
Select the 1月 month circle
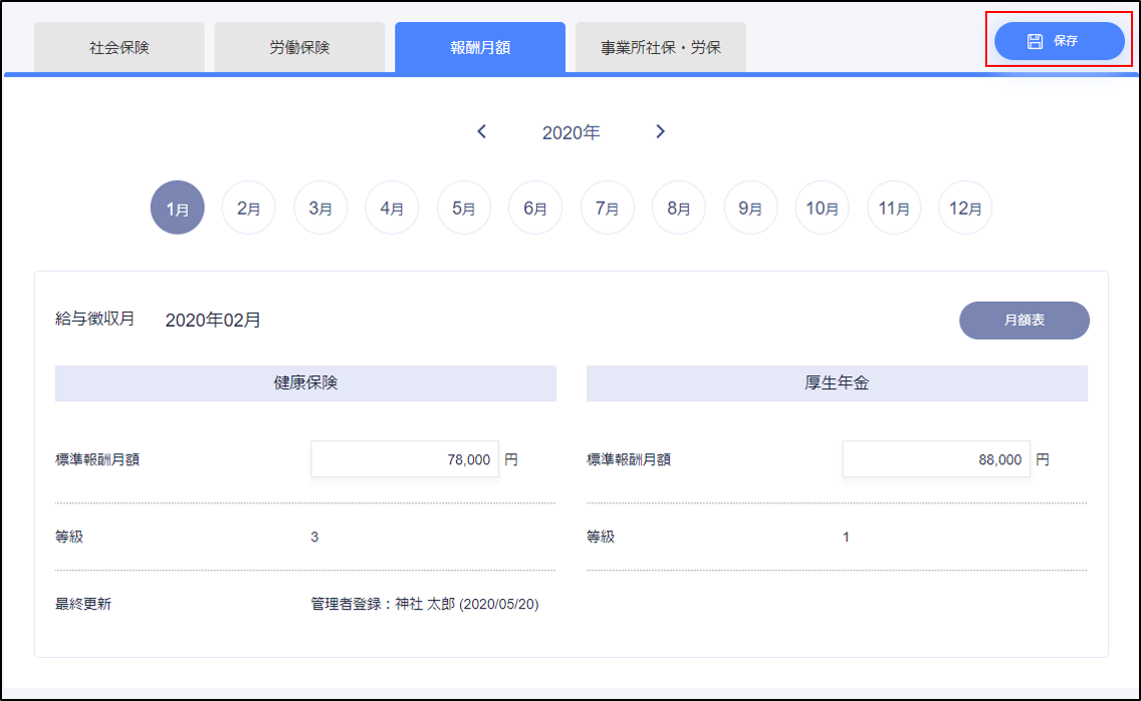tap(177, 208)
